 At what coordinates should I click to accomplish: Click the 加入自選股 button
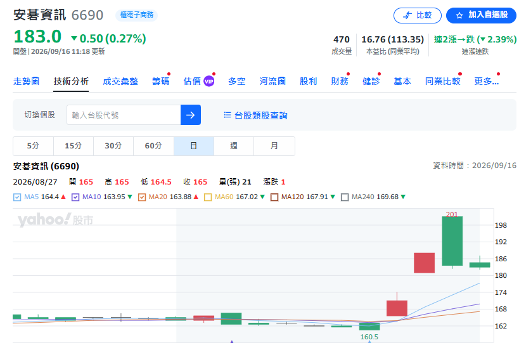[481, 16]
